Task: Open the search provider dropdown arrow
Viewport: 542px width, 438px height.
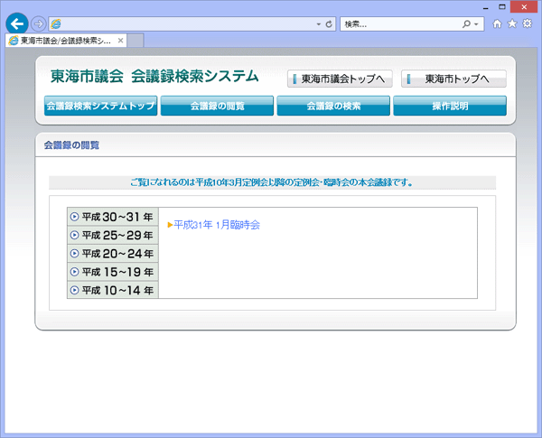Action: (x=476, y=24)
